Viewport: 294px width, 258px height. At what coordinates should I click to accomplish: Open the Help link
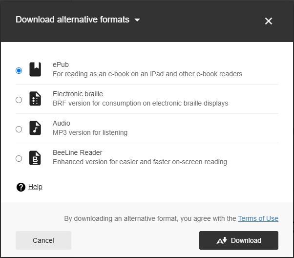point(35,187)
